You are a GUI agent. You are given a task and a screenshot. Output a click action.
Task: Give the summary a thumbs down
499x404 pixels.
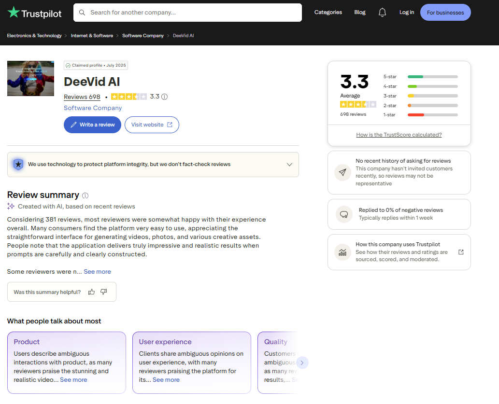tap(104, 292)
